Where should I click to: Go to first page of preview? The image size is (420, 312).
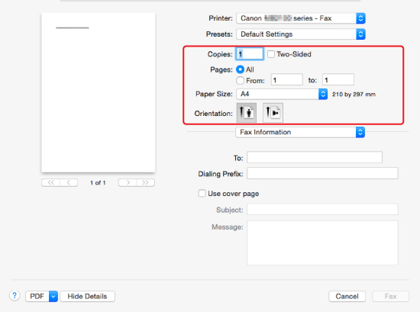click(x=51, y=182)
